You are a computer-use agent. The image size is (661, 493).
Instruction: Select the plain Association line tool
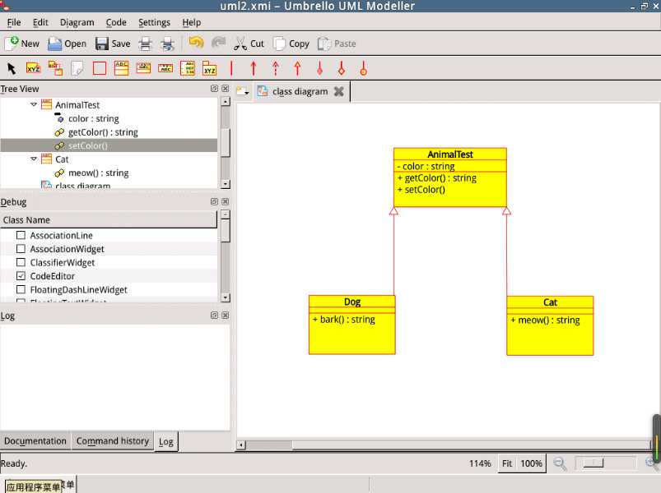pos(231,68)
